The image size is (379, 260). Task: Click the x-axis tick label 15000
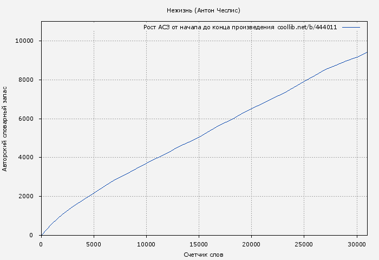coord(199,244)
